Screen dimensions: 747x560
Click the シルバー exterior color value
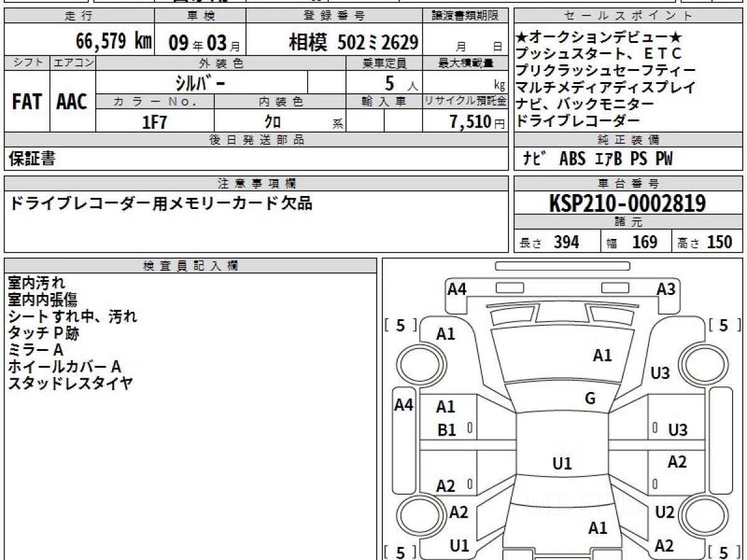(x=200, y=83)
